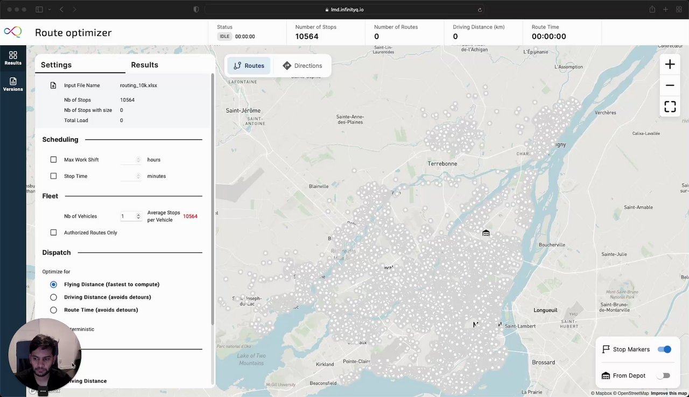Select Flying Distance optimization option

point(53,284)
